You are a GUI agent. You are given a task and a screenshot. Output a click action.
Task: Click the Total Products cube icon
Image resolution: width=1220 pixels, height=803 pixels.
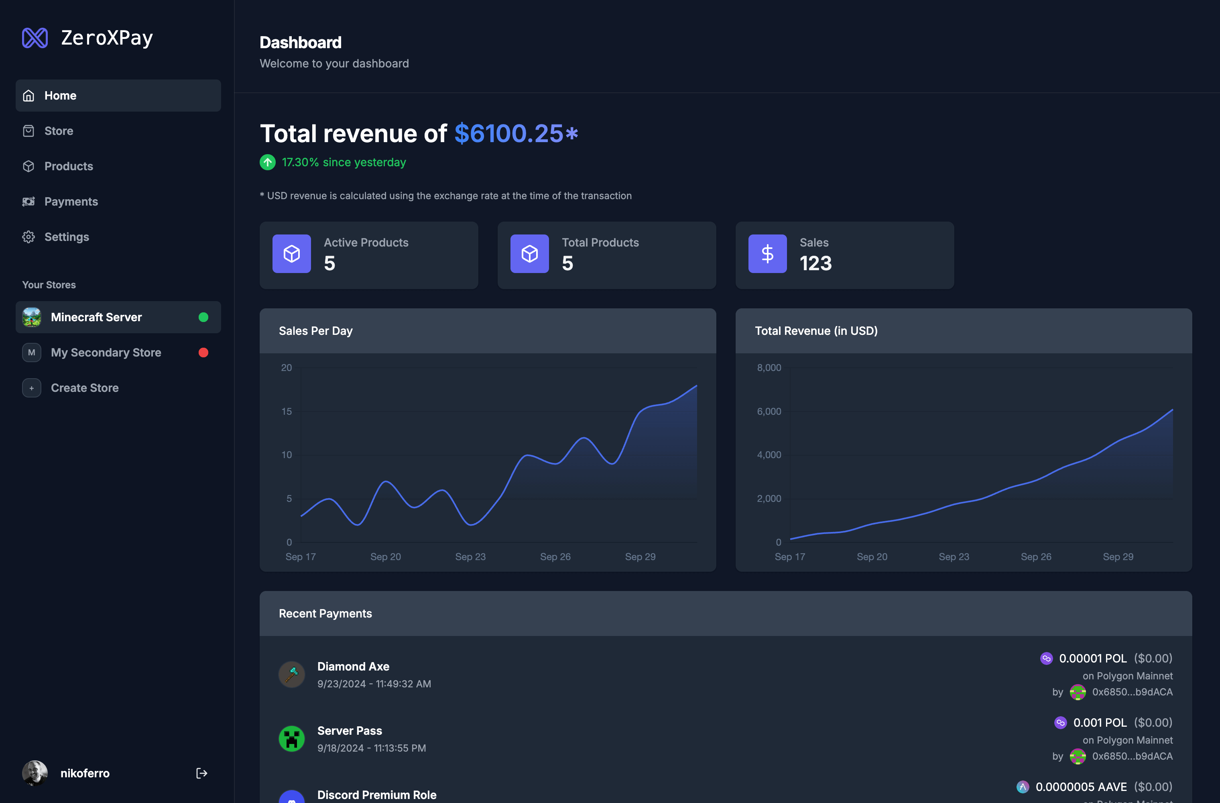point(529,254)
